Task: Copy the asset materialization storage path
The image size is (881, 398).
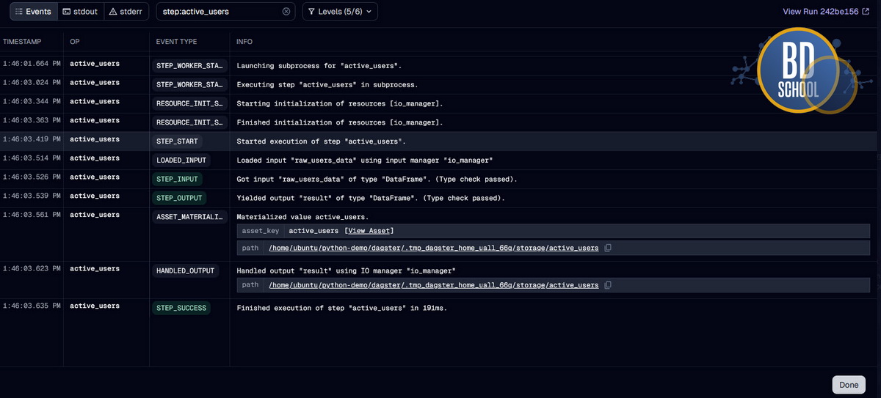Action: coord(608,248)
